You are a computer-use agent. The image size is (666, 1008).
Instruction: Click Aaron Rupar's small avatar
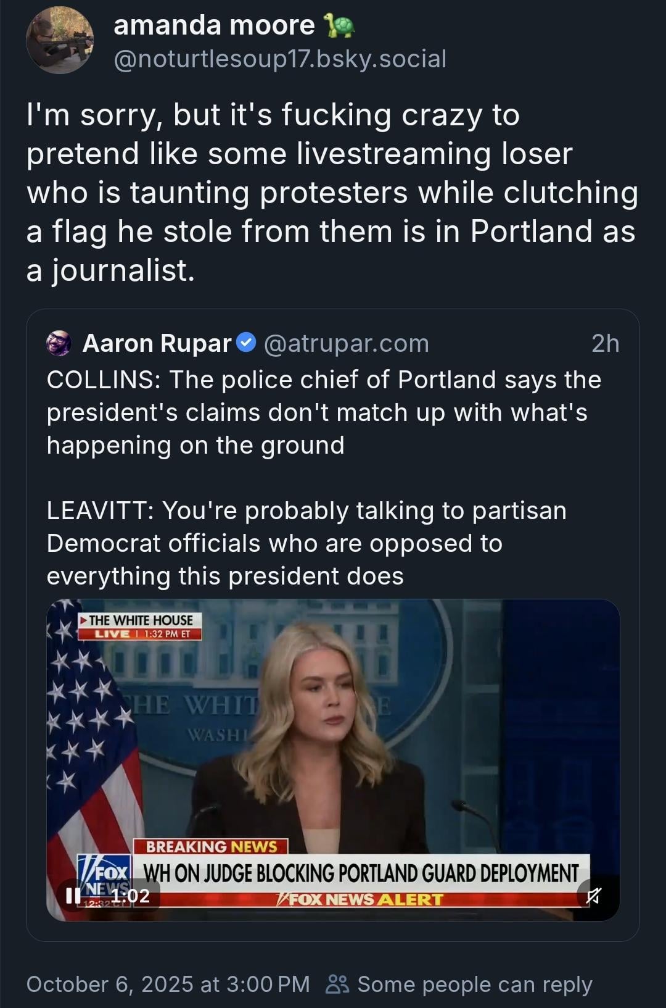click(x=59, y=343)
